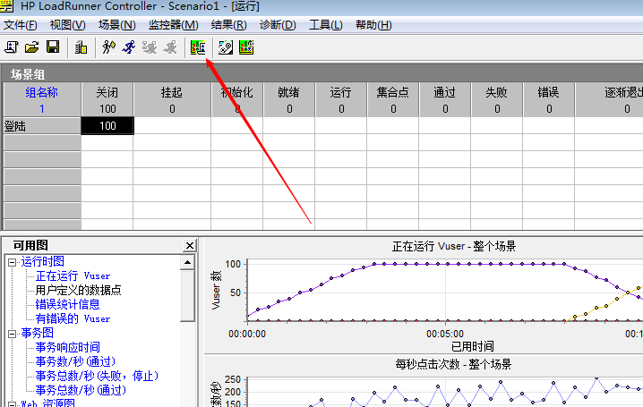Click the Open Scenario folder icon

(x=32, y=47)
